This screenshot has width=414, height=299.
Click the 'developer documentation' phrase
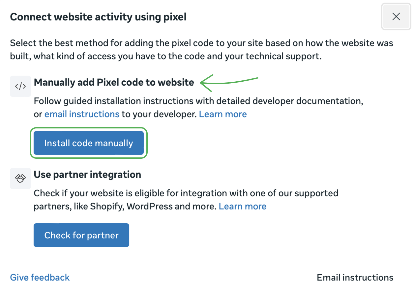[312, 101]
